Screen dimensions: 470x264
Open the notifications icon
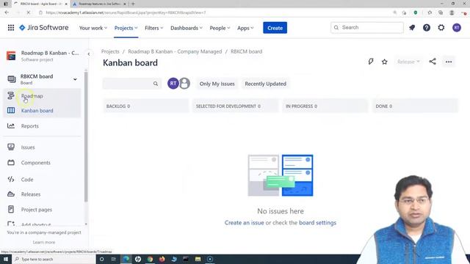[412, 28]
